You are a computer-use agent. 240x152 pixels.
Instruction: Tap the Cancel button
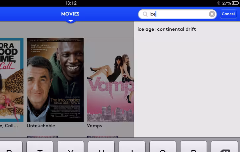coord(228,14)
